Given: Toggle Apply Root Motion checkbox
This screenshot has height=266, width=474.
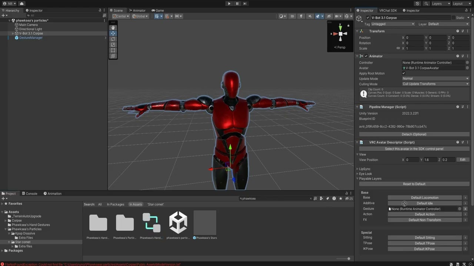Looking at the screenshot, I should tap(404, 73).
